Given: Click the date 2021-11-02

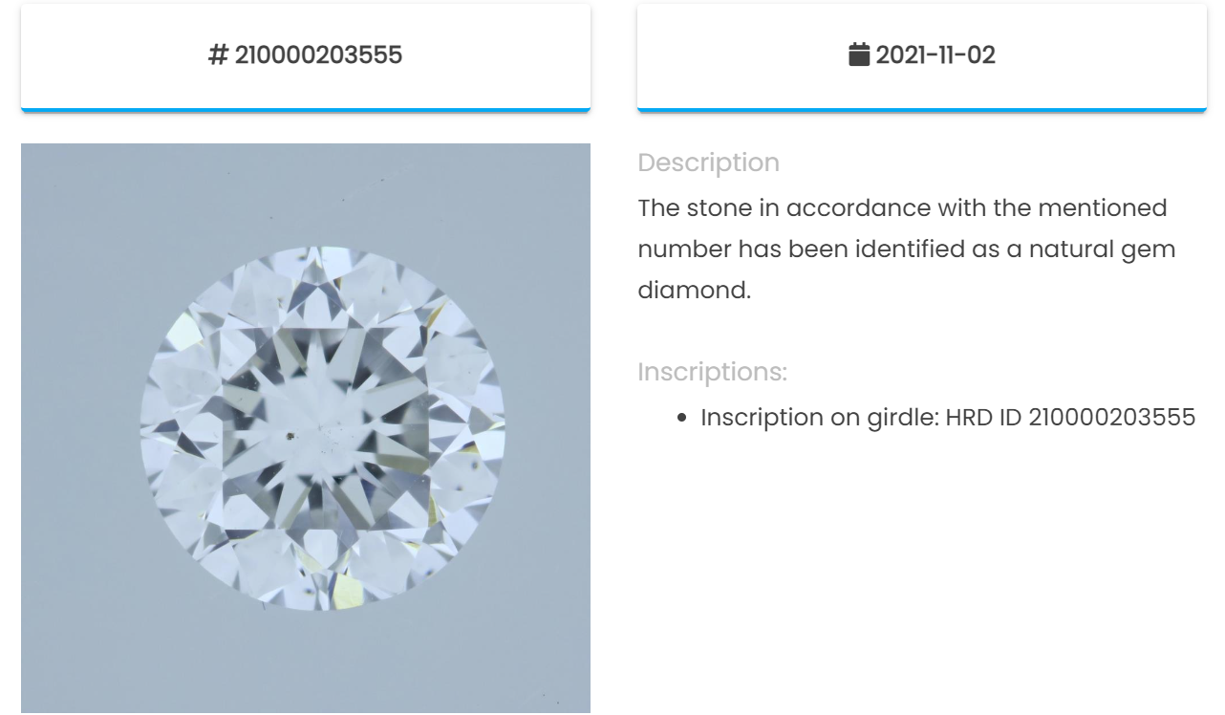Looking at the screenshot, I should click(935, 55).
